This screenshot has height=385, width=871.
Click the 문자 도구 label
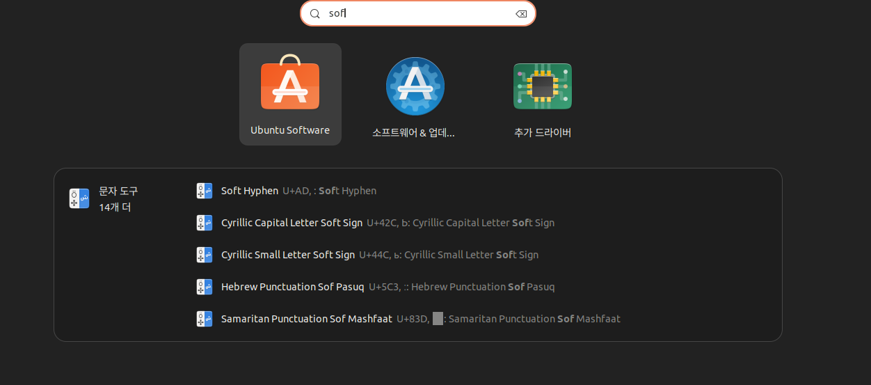tap(118, 191)
